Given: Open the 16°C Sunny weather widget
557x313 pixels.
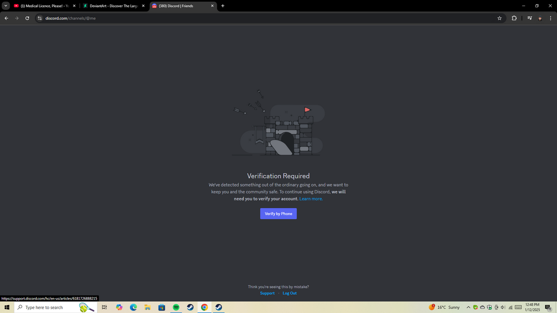Looking at the screenshot, I should point(444,307).
